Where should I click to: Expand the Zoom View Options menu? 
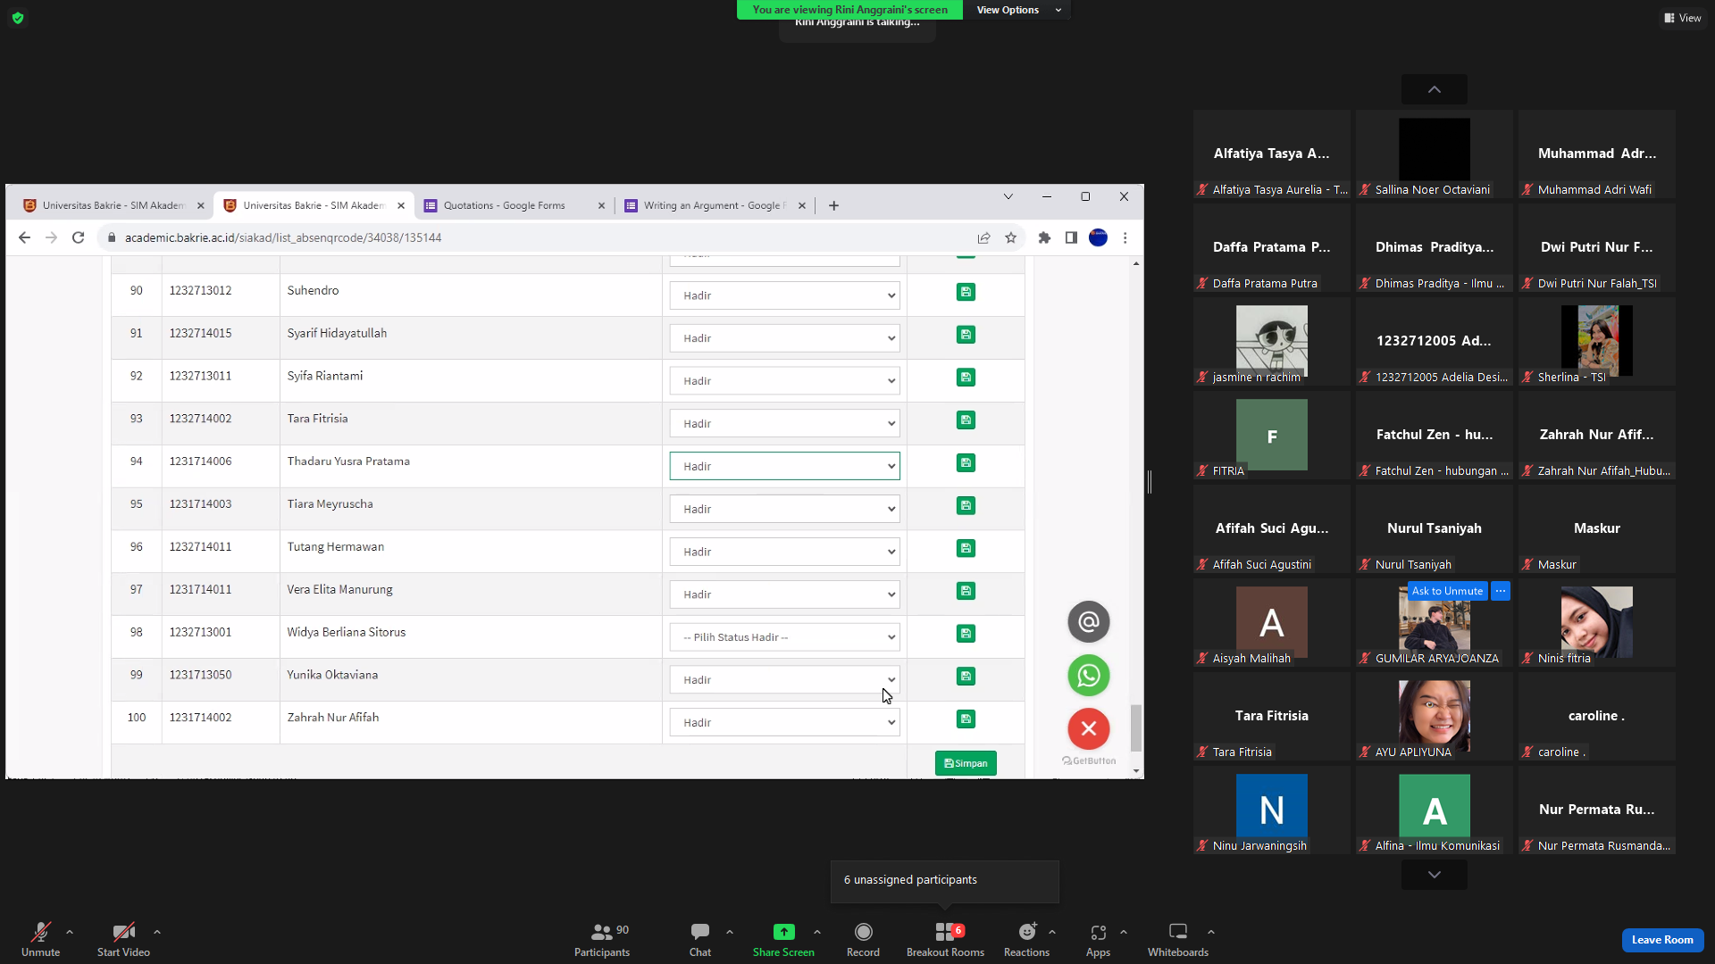coord(1018,10)
